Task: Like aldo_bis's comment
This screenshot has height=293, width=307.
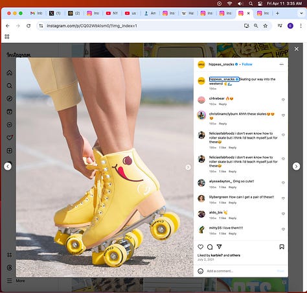Action: tap(283, 214)
